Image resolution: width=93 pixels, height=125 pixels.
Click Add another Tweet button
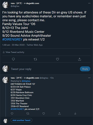point(21,120)
